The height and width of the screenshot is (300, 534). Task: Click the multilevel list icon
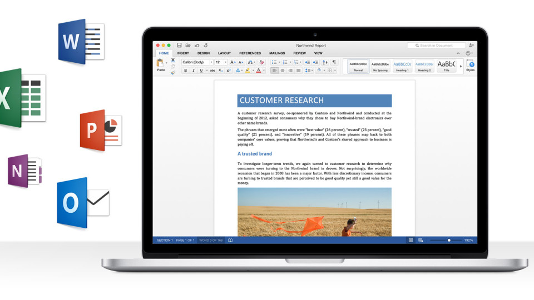(296, 62)
